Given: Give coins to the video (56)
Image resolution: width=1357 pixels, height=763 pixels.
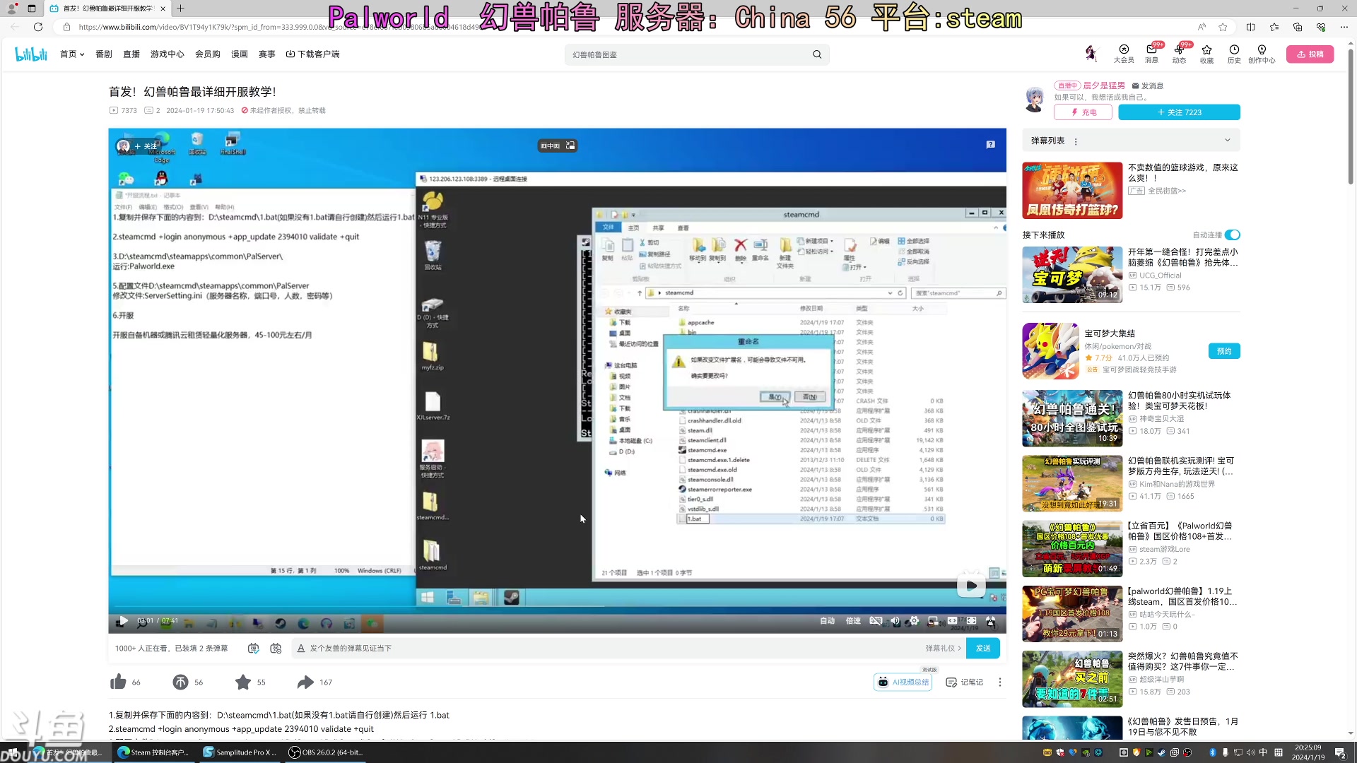Looking at the screenshot, I should point(187,682).
